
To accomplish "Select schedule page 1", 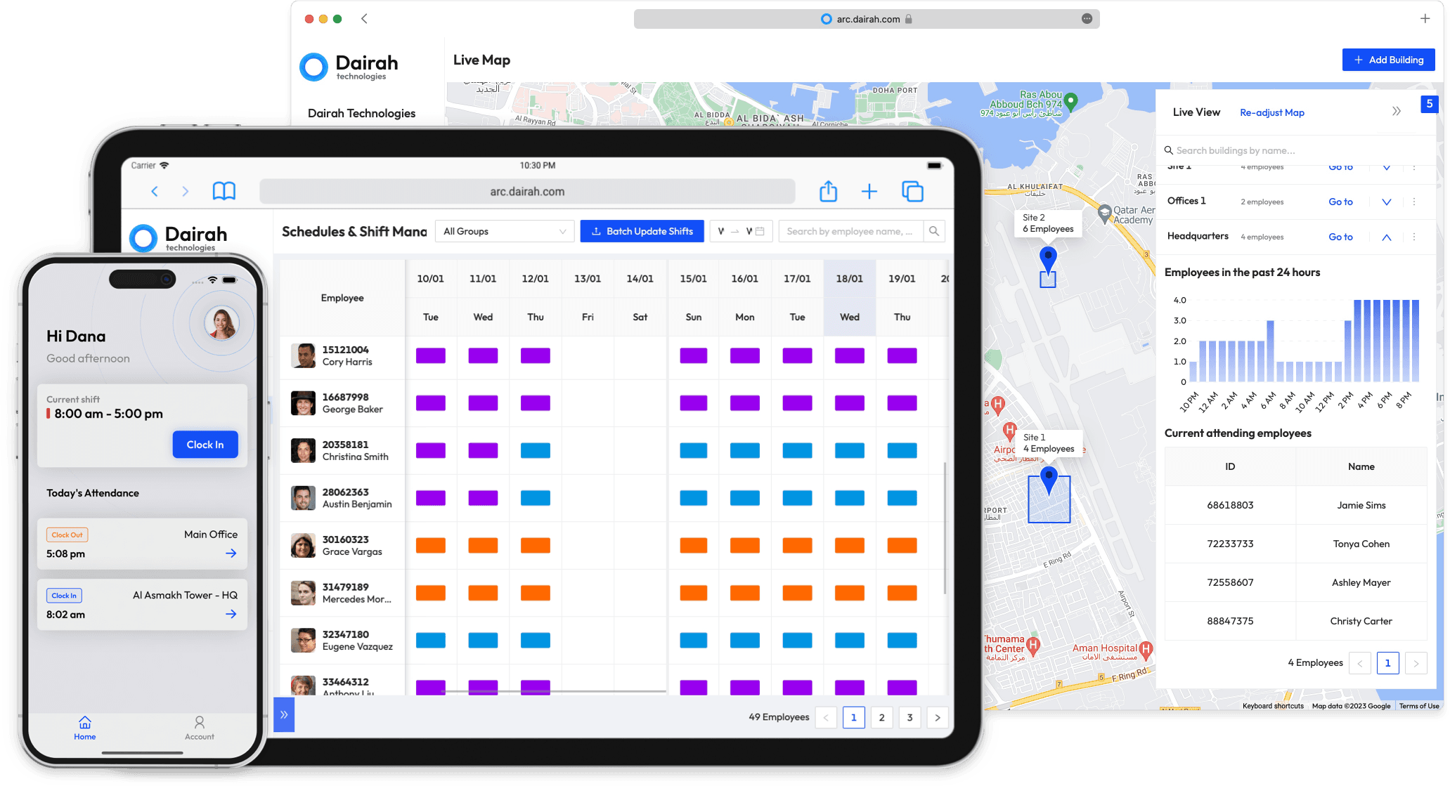I will (x=853, y=717).
